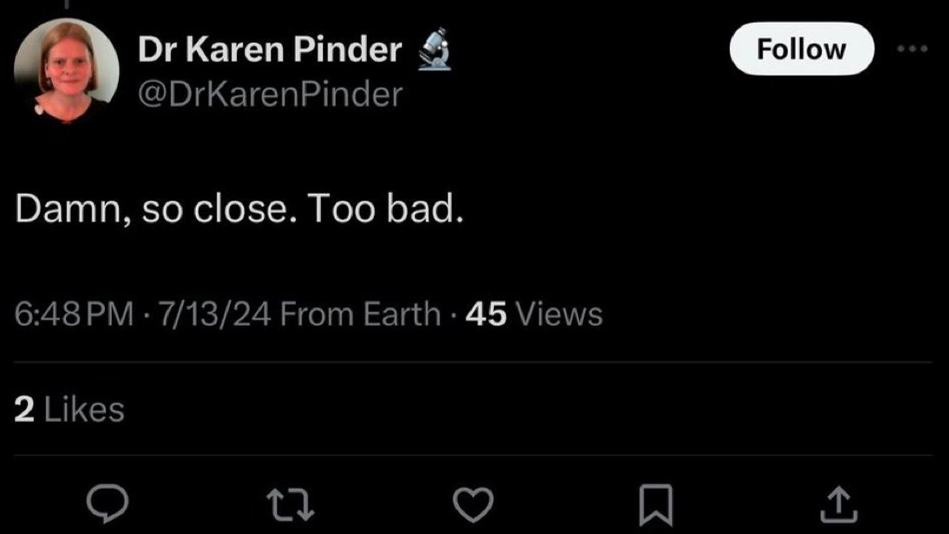Click the microscope emoji beside the name

pyautogui.click(x=435, y=49)
